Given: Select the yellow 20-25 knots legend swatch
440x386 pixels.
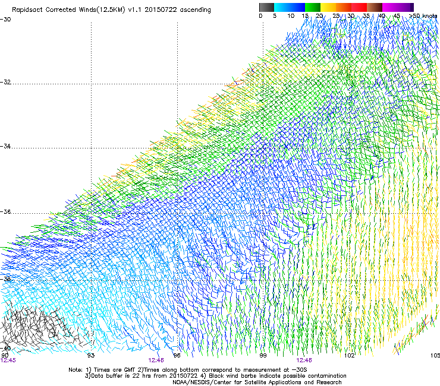Looking at the screenshot, I should [328, 7].
